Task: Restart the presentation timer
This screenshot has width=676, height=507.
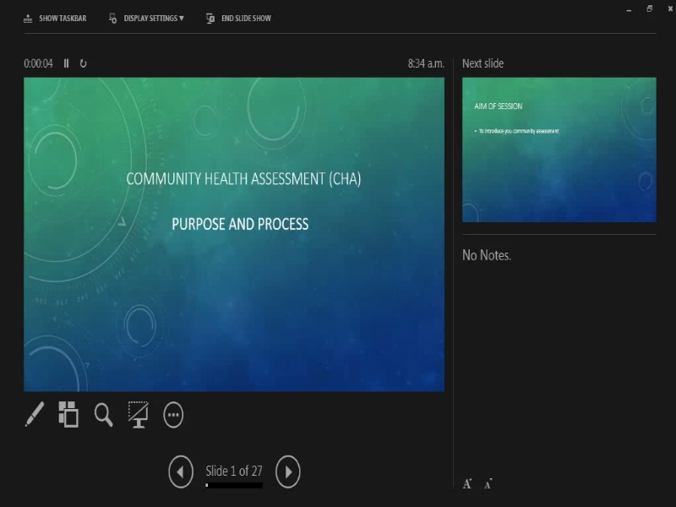Action: point(81,62)
